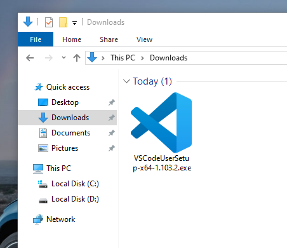This screenshot has width=287, height=248.
Task: Open the Recent locations dropdown
Action: pyautogui.click(x=63, y=57)
